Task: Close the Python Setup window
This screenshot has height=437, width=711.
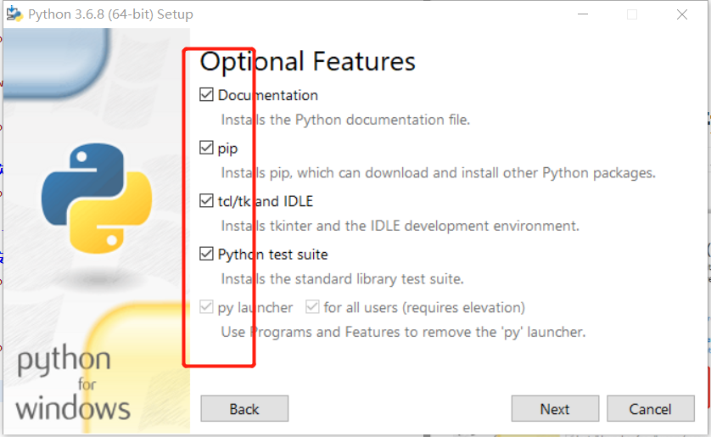Action: [x=682, y=14]
